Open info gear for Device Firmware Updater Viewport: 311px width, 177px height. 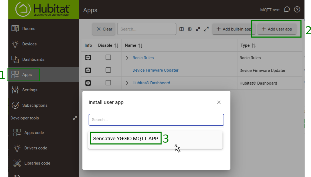(88, 70)
